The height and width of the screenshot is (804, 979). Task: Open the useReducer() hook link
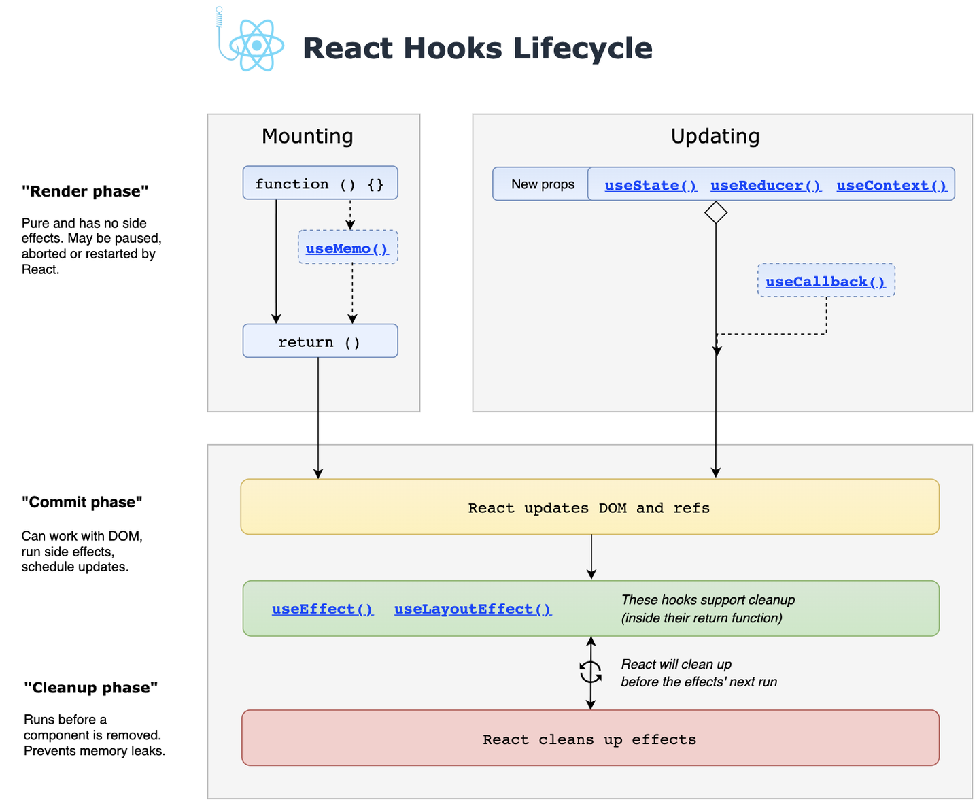765,185
